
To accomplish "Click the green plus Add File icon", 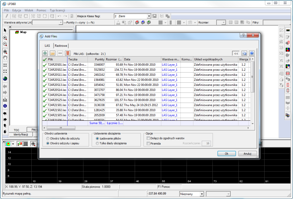I will [45, 53].
